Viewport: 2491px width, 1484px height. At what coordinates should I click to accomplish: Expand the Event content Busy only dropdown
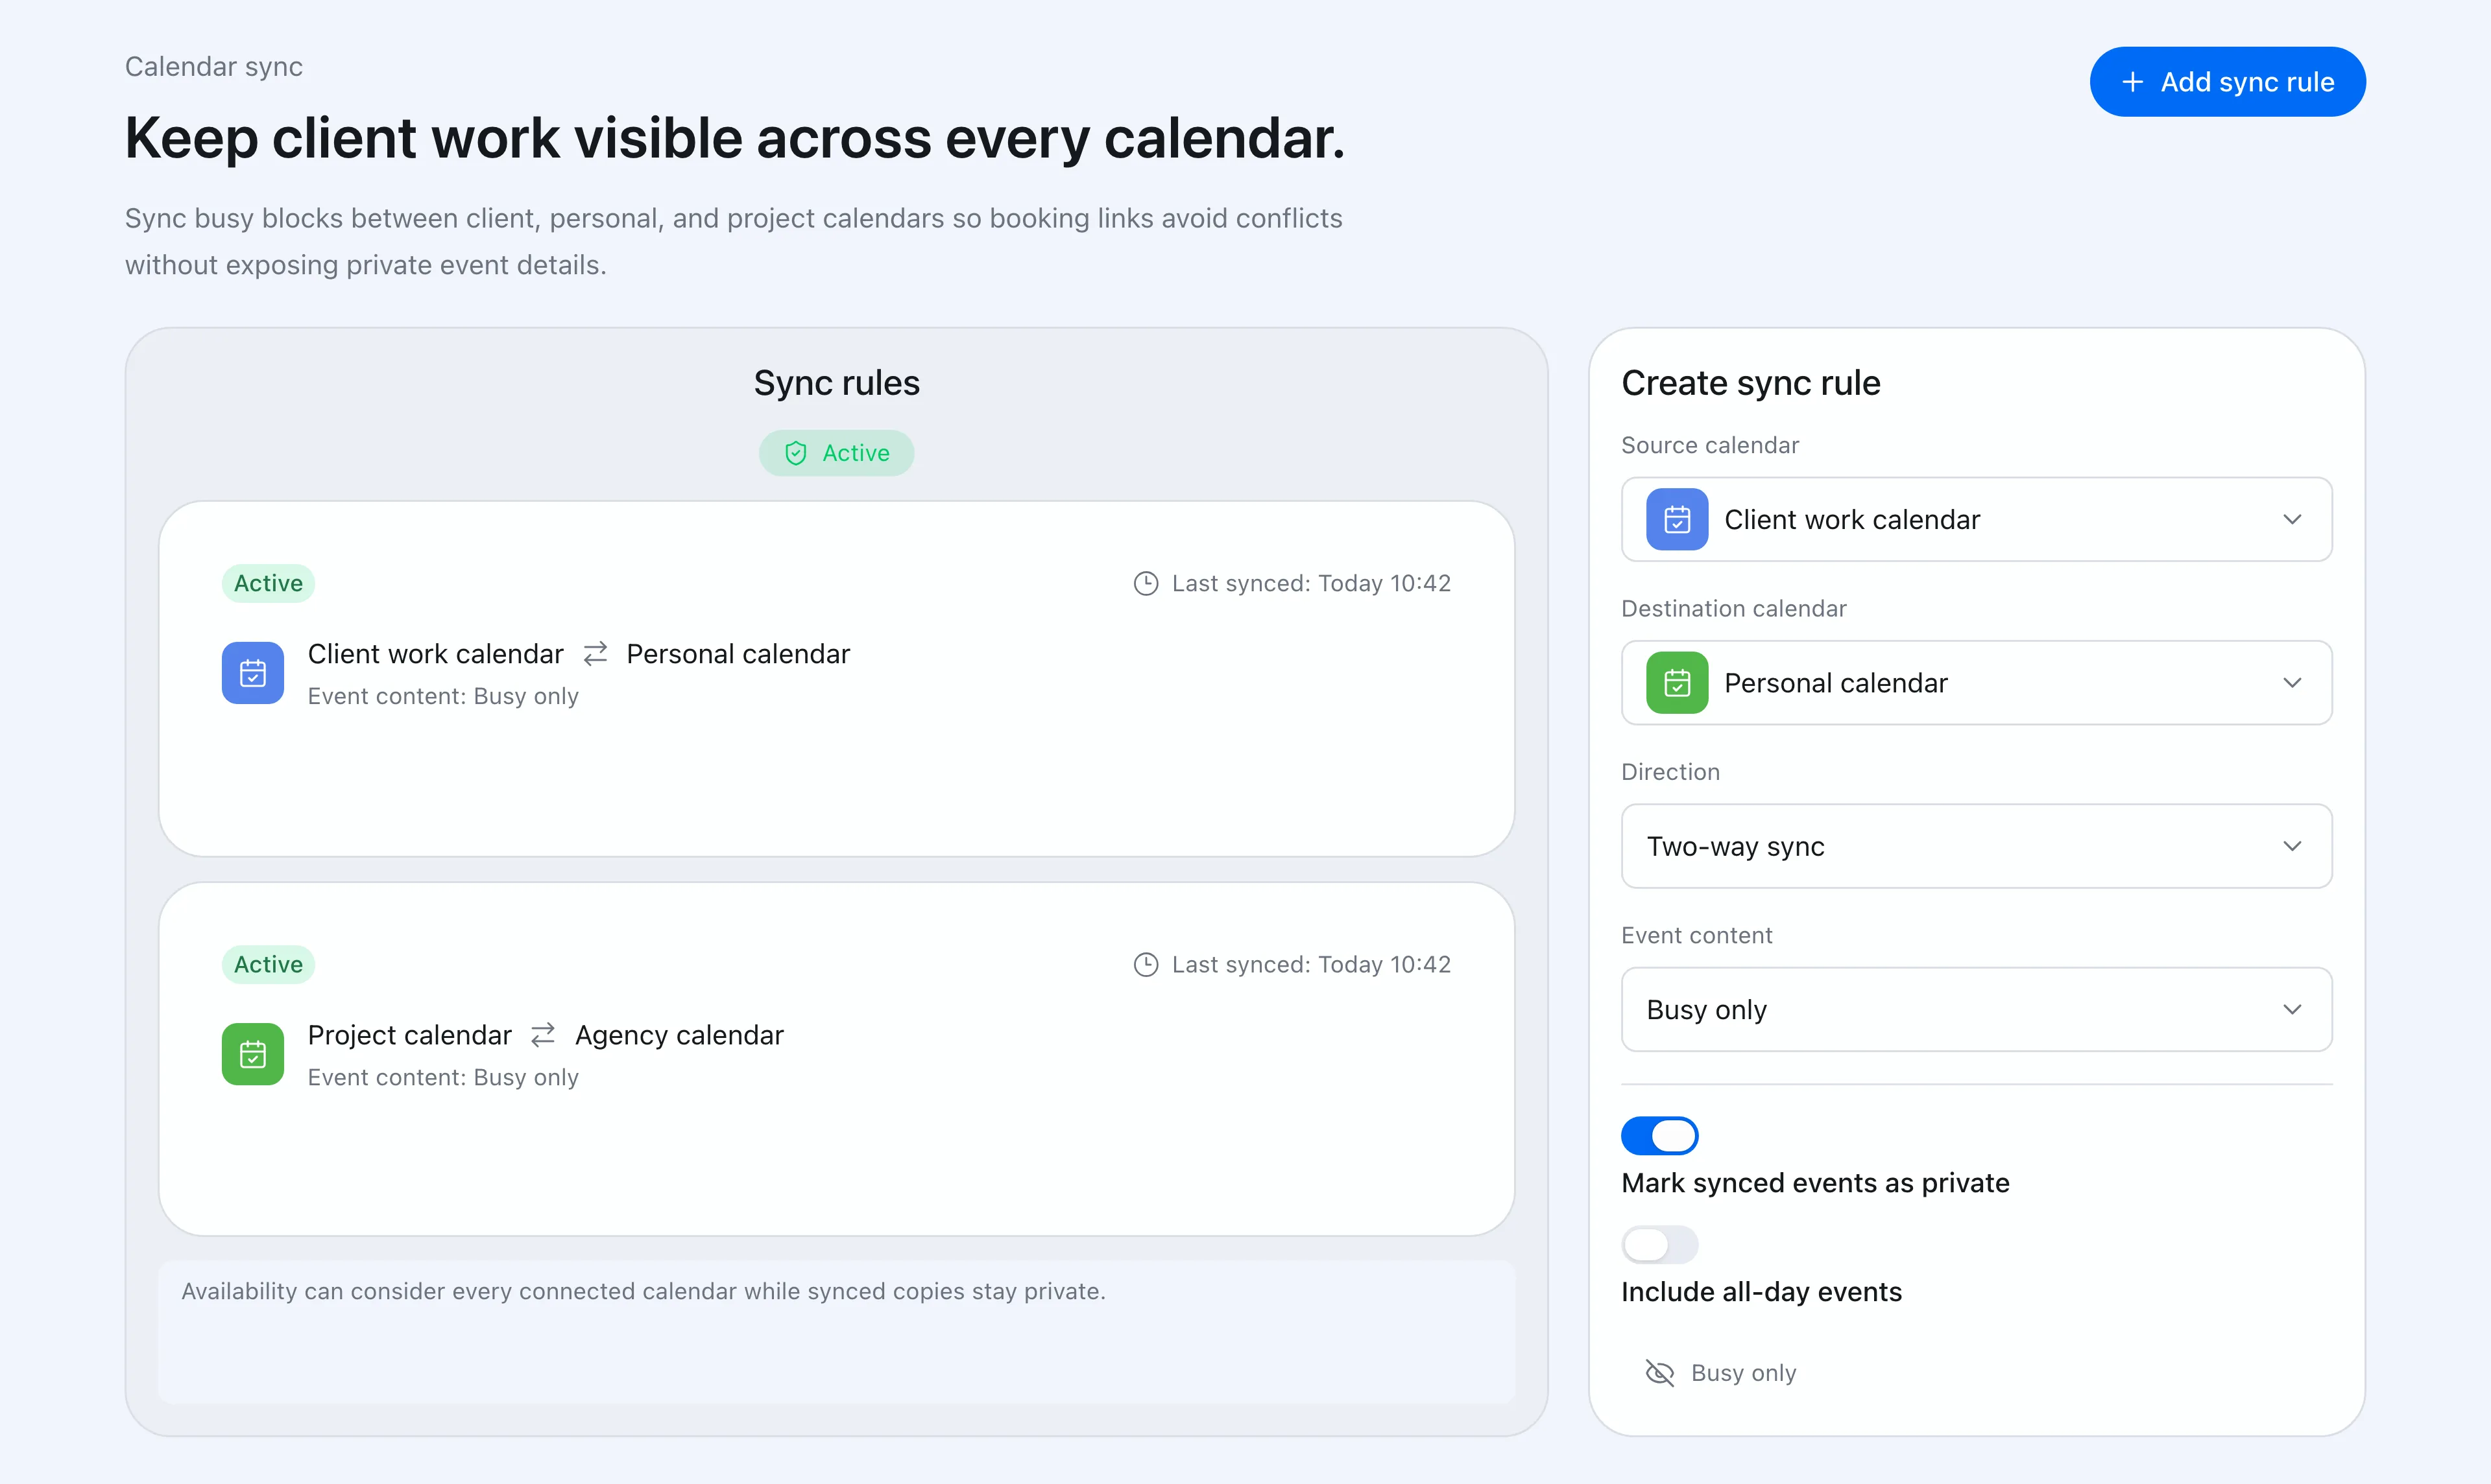(1976, 1009)
